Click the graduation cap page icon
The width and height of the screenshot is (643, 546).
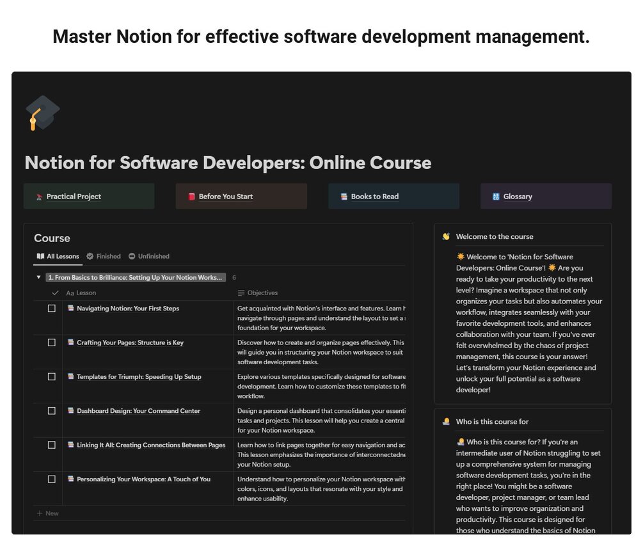pyautogui.click(x=42, y=113)
